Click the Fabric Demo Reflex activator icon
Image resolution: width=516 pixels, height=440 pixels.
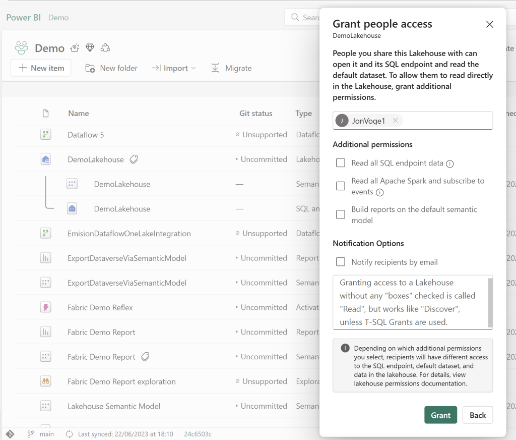click(45, 307)
